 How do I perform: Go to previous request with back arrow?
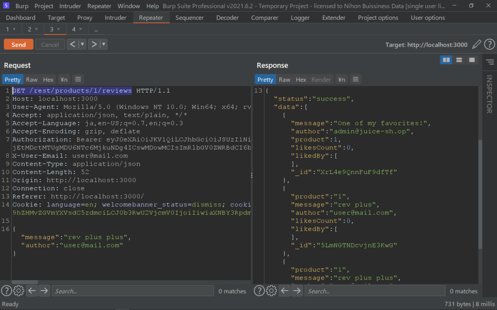72,44
